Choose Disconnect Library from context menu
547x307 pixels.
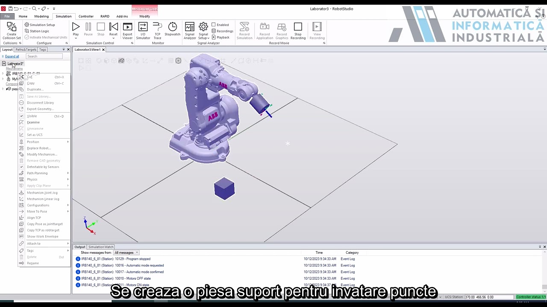[x=41, y=103]
